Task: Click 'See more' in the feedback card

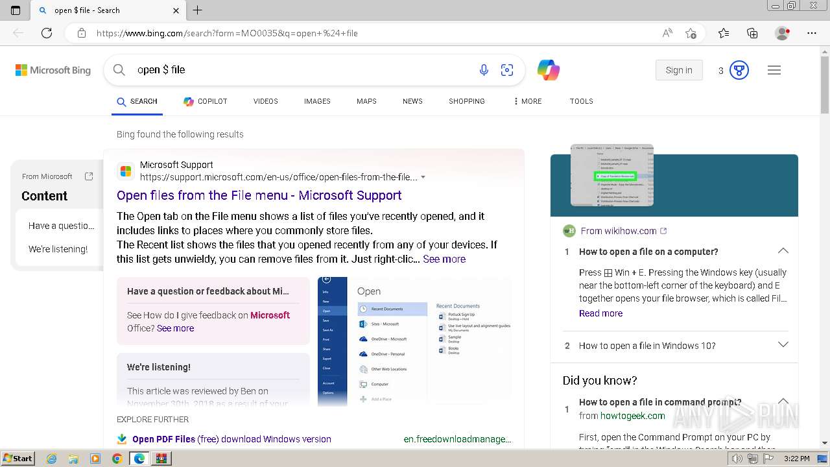Action: point(175,328)
